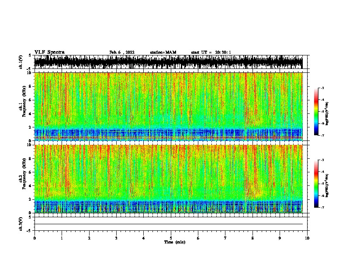Click time axis tick label "3"
This screenshot has width=346, height=267.
point(116,238)
